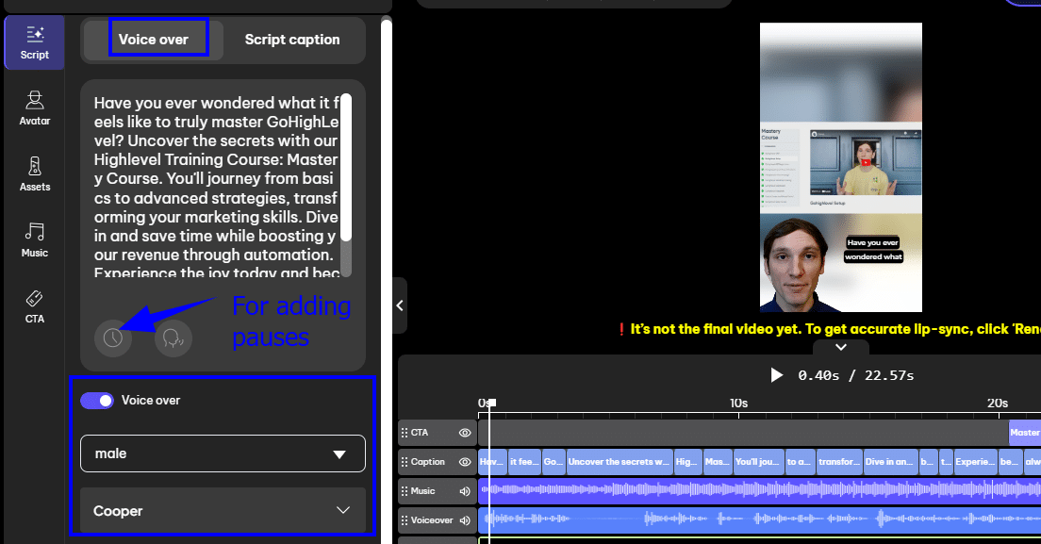The height and width of the screenshot is (544, 1041).
Task: Select the Voiceover track waveform clip
Action: point(759,520)
